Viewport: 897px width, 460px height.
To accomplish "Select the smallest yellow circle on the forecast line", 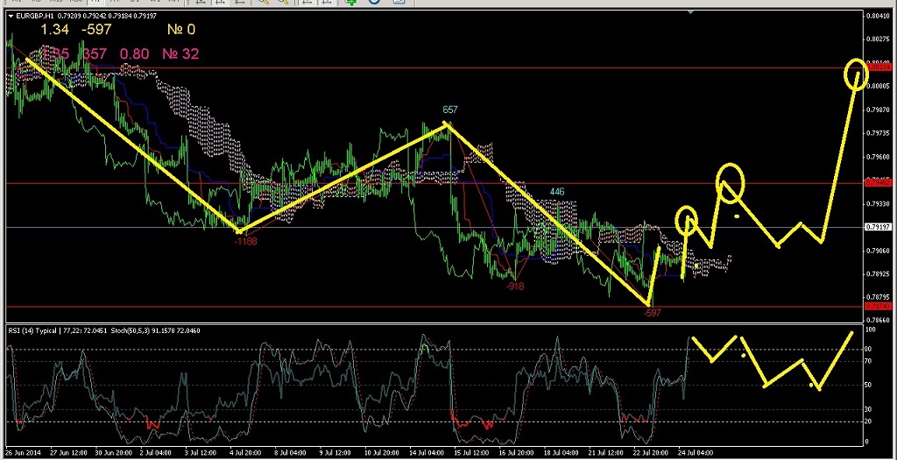I will point(687,219).
